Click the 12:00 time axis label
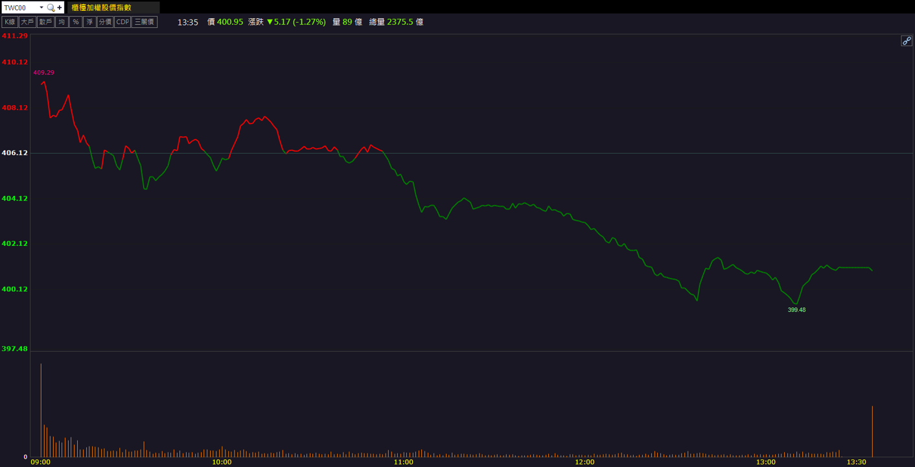 click(585, 462)
